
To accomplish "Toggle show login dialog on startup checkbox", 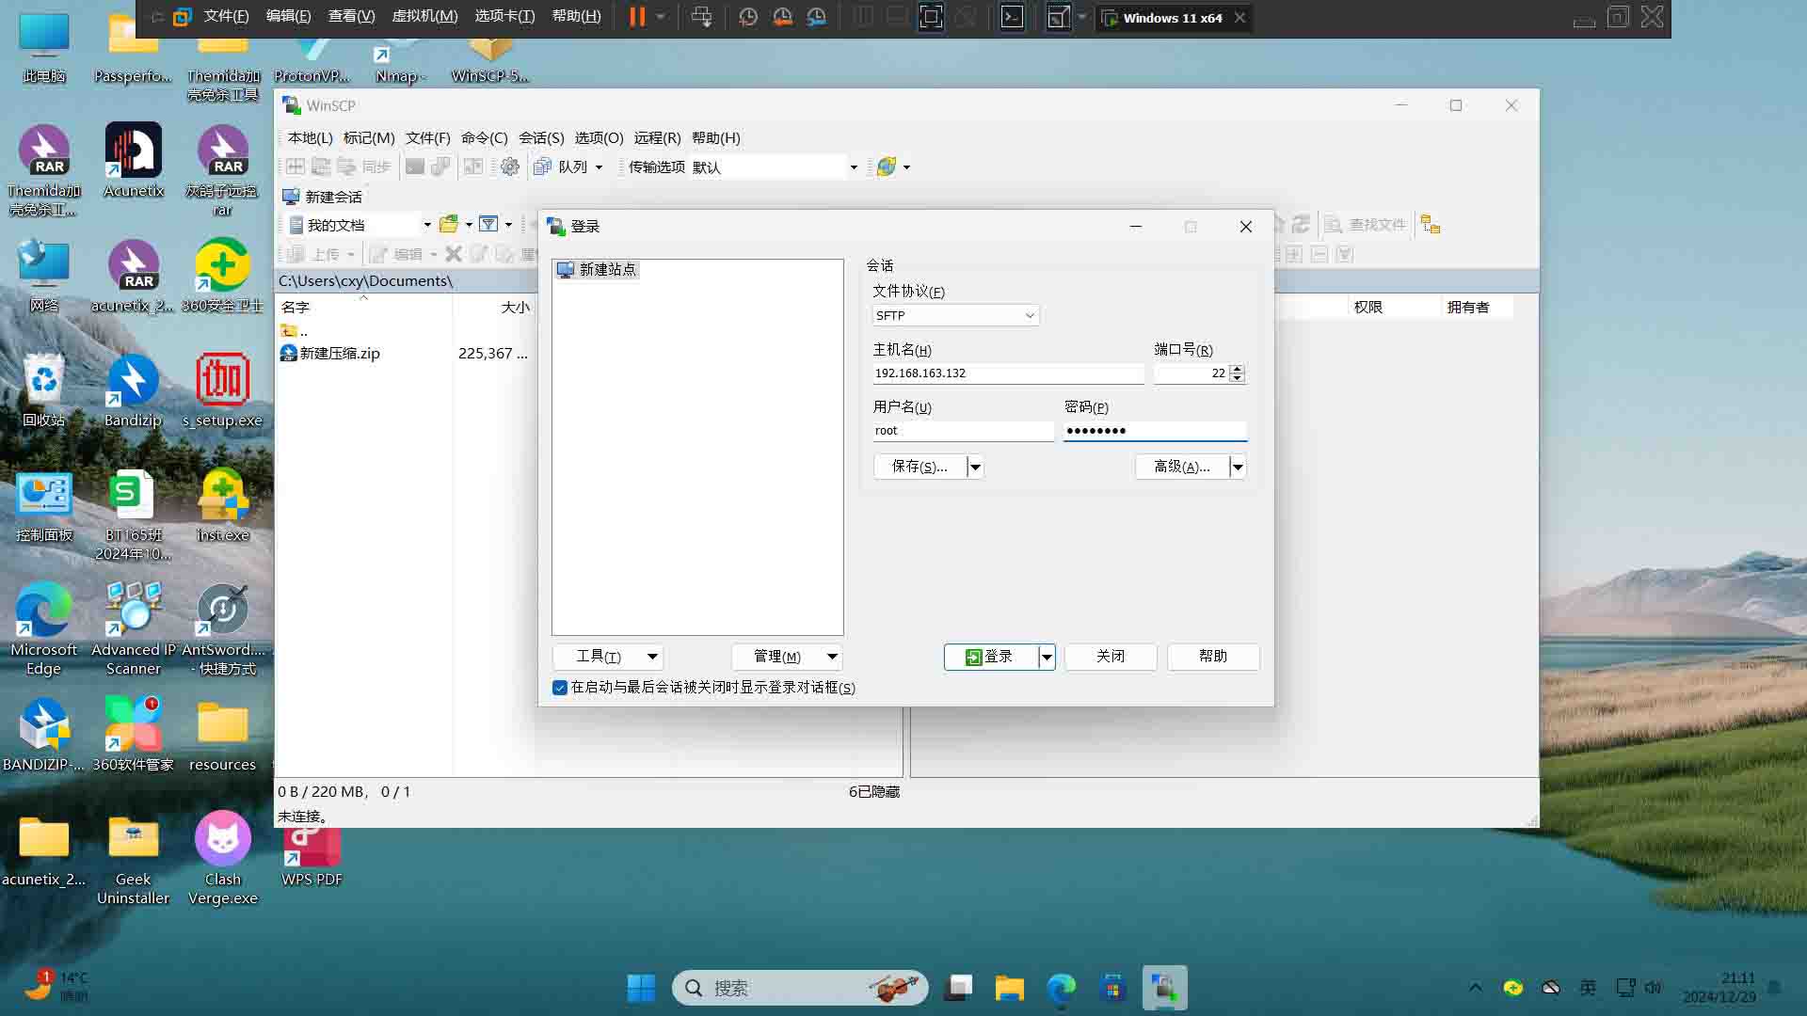I will point(560,688).
